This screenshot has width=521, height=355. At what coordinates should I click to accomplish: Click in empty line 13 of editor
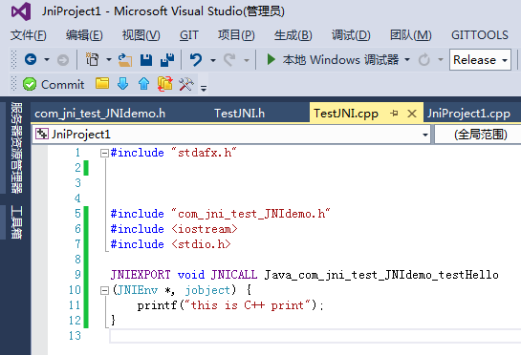[315, 336]
